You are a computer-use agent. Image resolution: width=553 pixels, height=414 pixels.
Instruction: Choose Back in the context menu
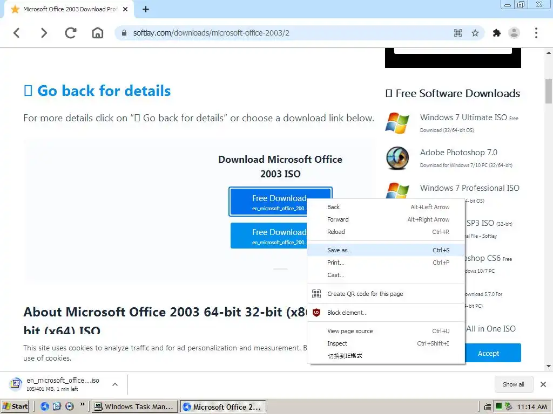pos(386,207)
